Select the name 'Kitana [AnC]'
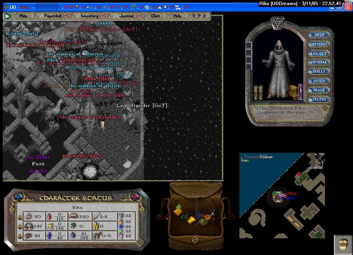 22,33
